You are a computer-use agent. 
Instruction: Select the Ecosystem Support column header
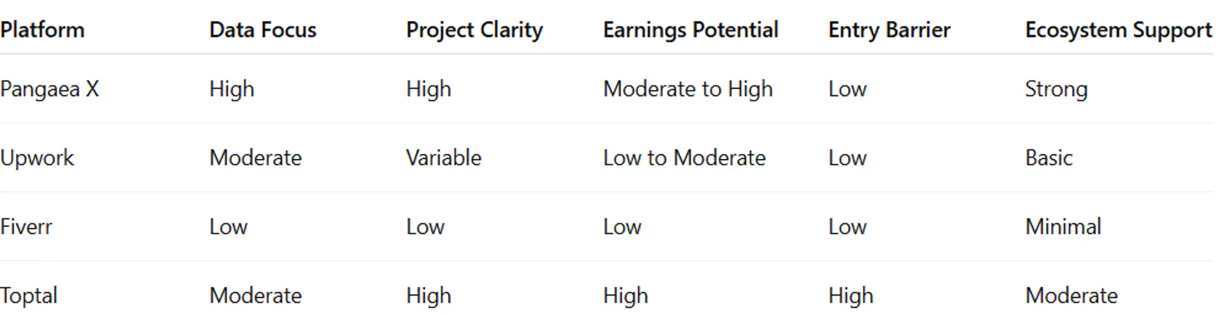coord(1118,30)
